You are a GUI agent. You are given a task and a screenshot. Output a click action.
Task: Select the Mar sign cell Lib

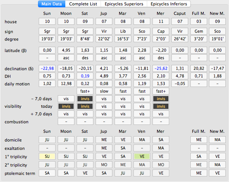click(x=123, y=31)
